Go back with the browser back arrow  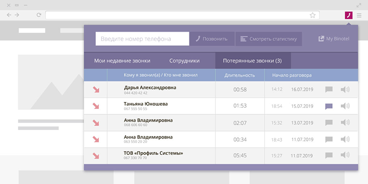coord(9,15)
